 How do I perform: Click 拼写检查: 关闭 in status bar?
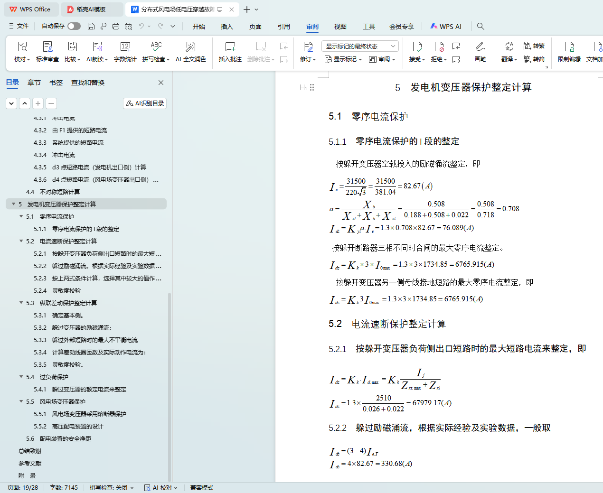(112, 487)
